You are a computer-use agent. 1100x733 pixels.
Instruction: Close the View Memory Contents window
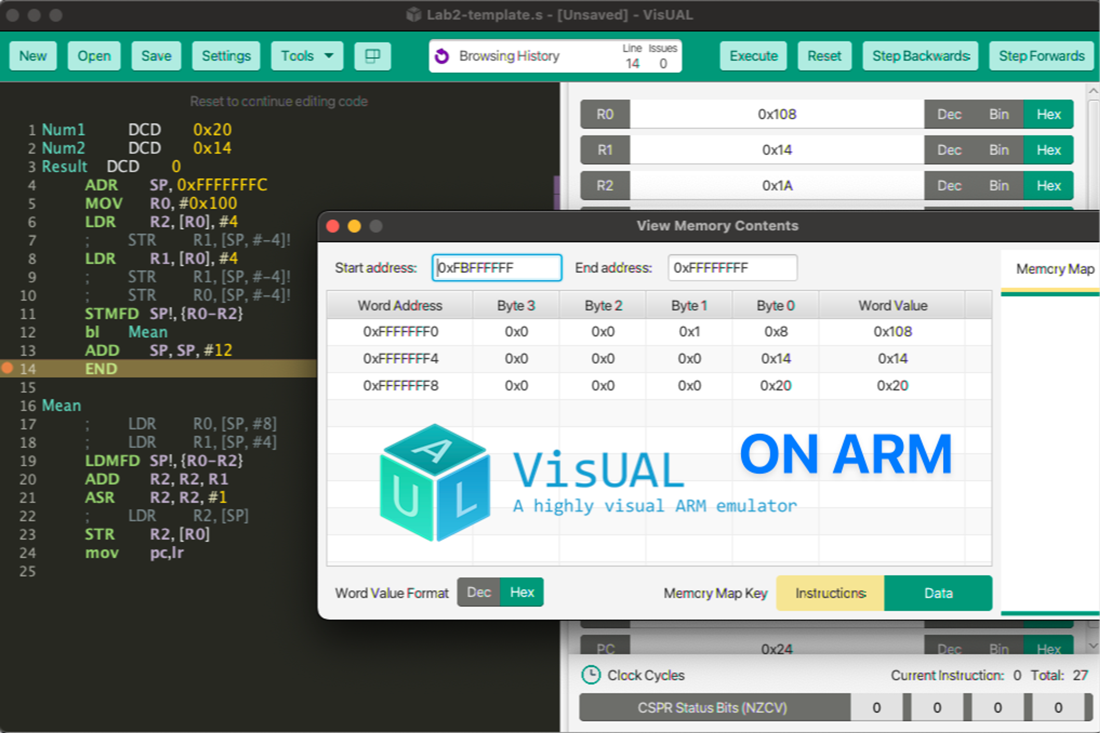(333, 226)
